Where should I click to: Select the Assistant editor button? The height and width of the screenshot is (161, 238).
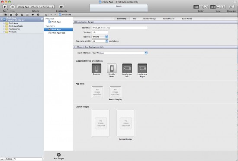pos(201,7)
